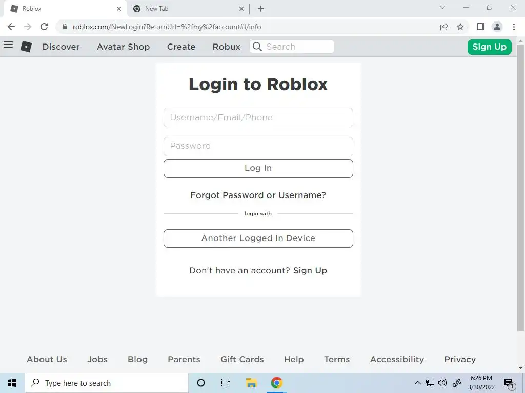
Task: Open the Privacy footer link
Action: 460,359
